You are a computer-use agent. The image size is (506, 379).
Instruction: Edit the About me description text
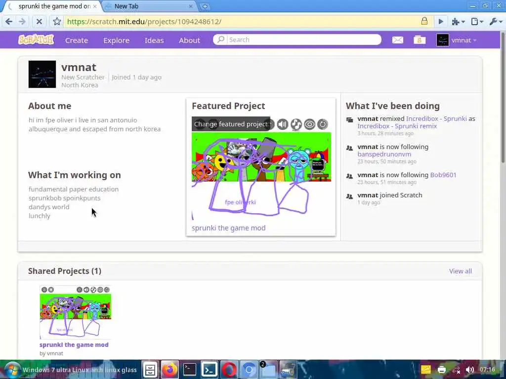coord(94,124)
